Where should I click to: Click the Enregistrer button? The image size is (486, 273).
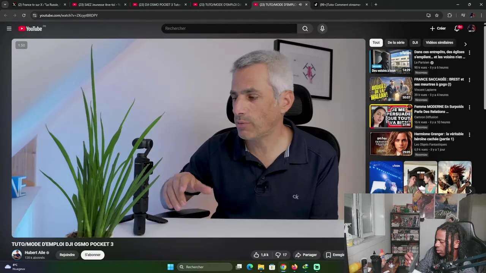(335, 255)
